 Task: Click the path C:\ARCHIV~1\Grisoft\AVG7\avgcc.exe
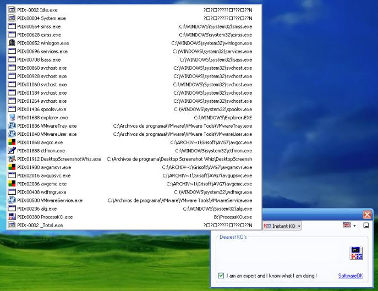point(211,142)
